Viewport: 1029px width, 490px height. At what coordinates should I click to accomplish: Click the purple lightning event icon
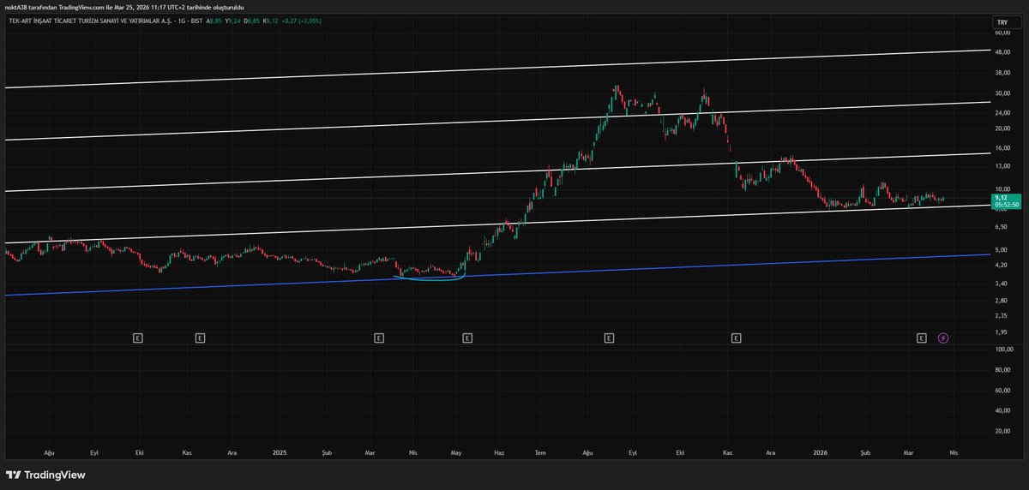coord(943,338)
